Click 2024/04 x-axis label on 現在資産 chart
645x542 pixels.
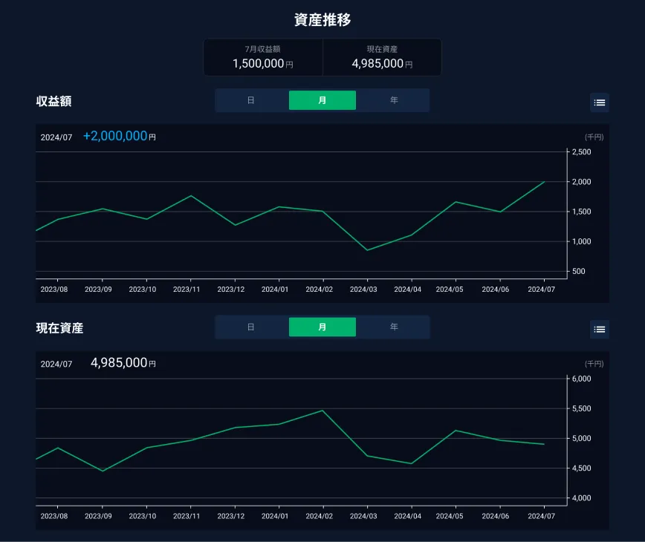408,516
